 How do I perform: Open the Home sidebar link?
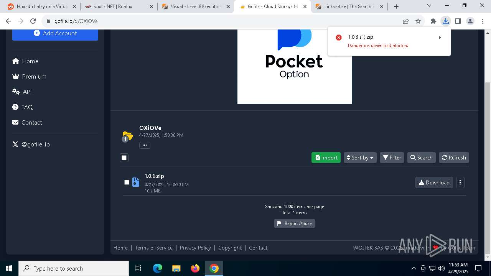tap(25, 61)
